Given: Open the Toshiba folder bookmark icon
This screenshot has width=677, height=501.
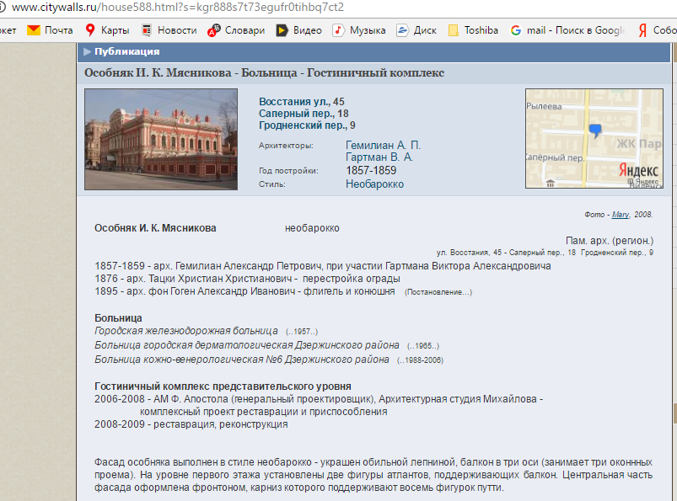Looking at the screenshot, I should click(454, 30).
